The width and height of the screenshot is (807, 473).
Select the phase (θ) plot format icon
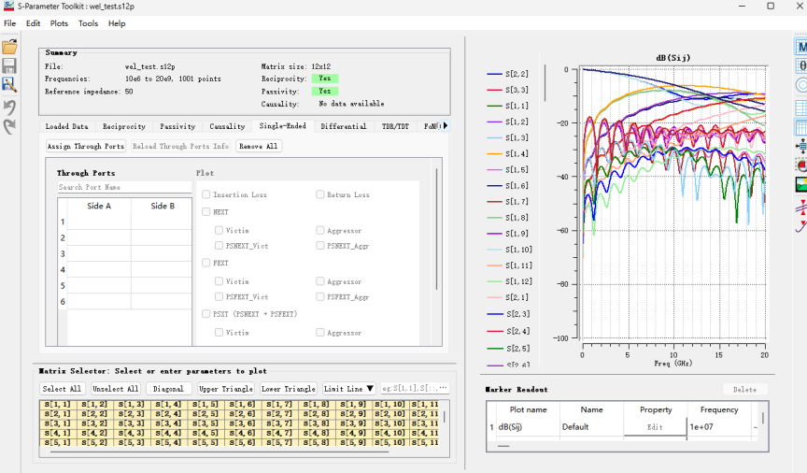(801, 66)
